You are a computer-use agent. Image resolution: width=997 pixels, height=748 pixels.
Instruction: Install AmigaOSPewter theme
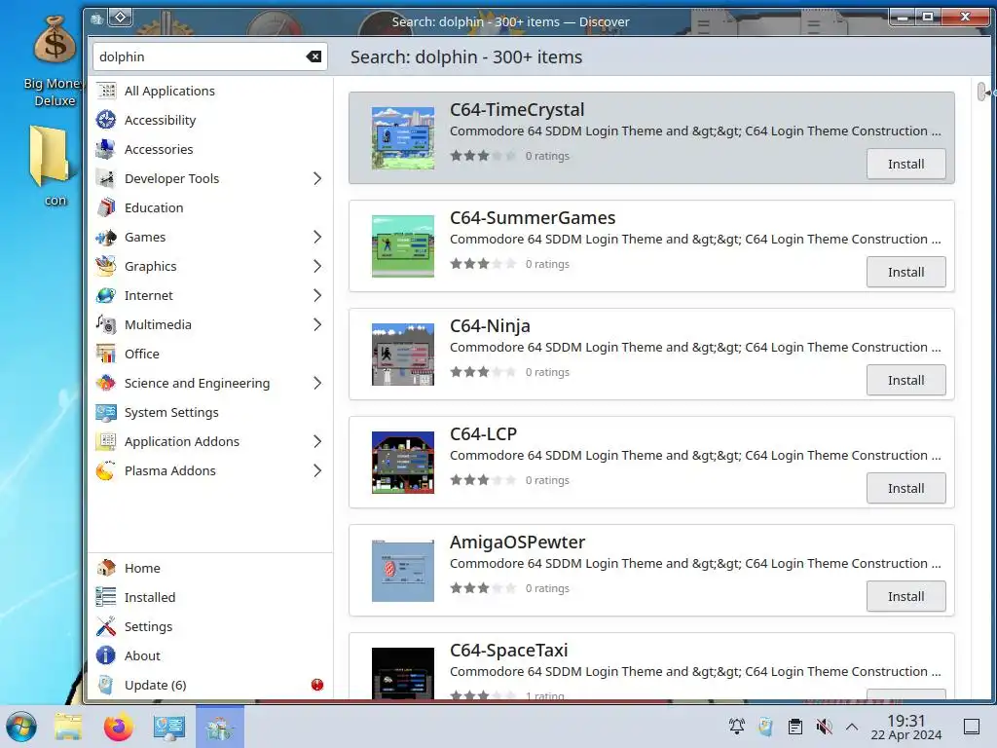[x=905, y=597]
